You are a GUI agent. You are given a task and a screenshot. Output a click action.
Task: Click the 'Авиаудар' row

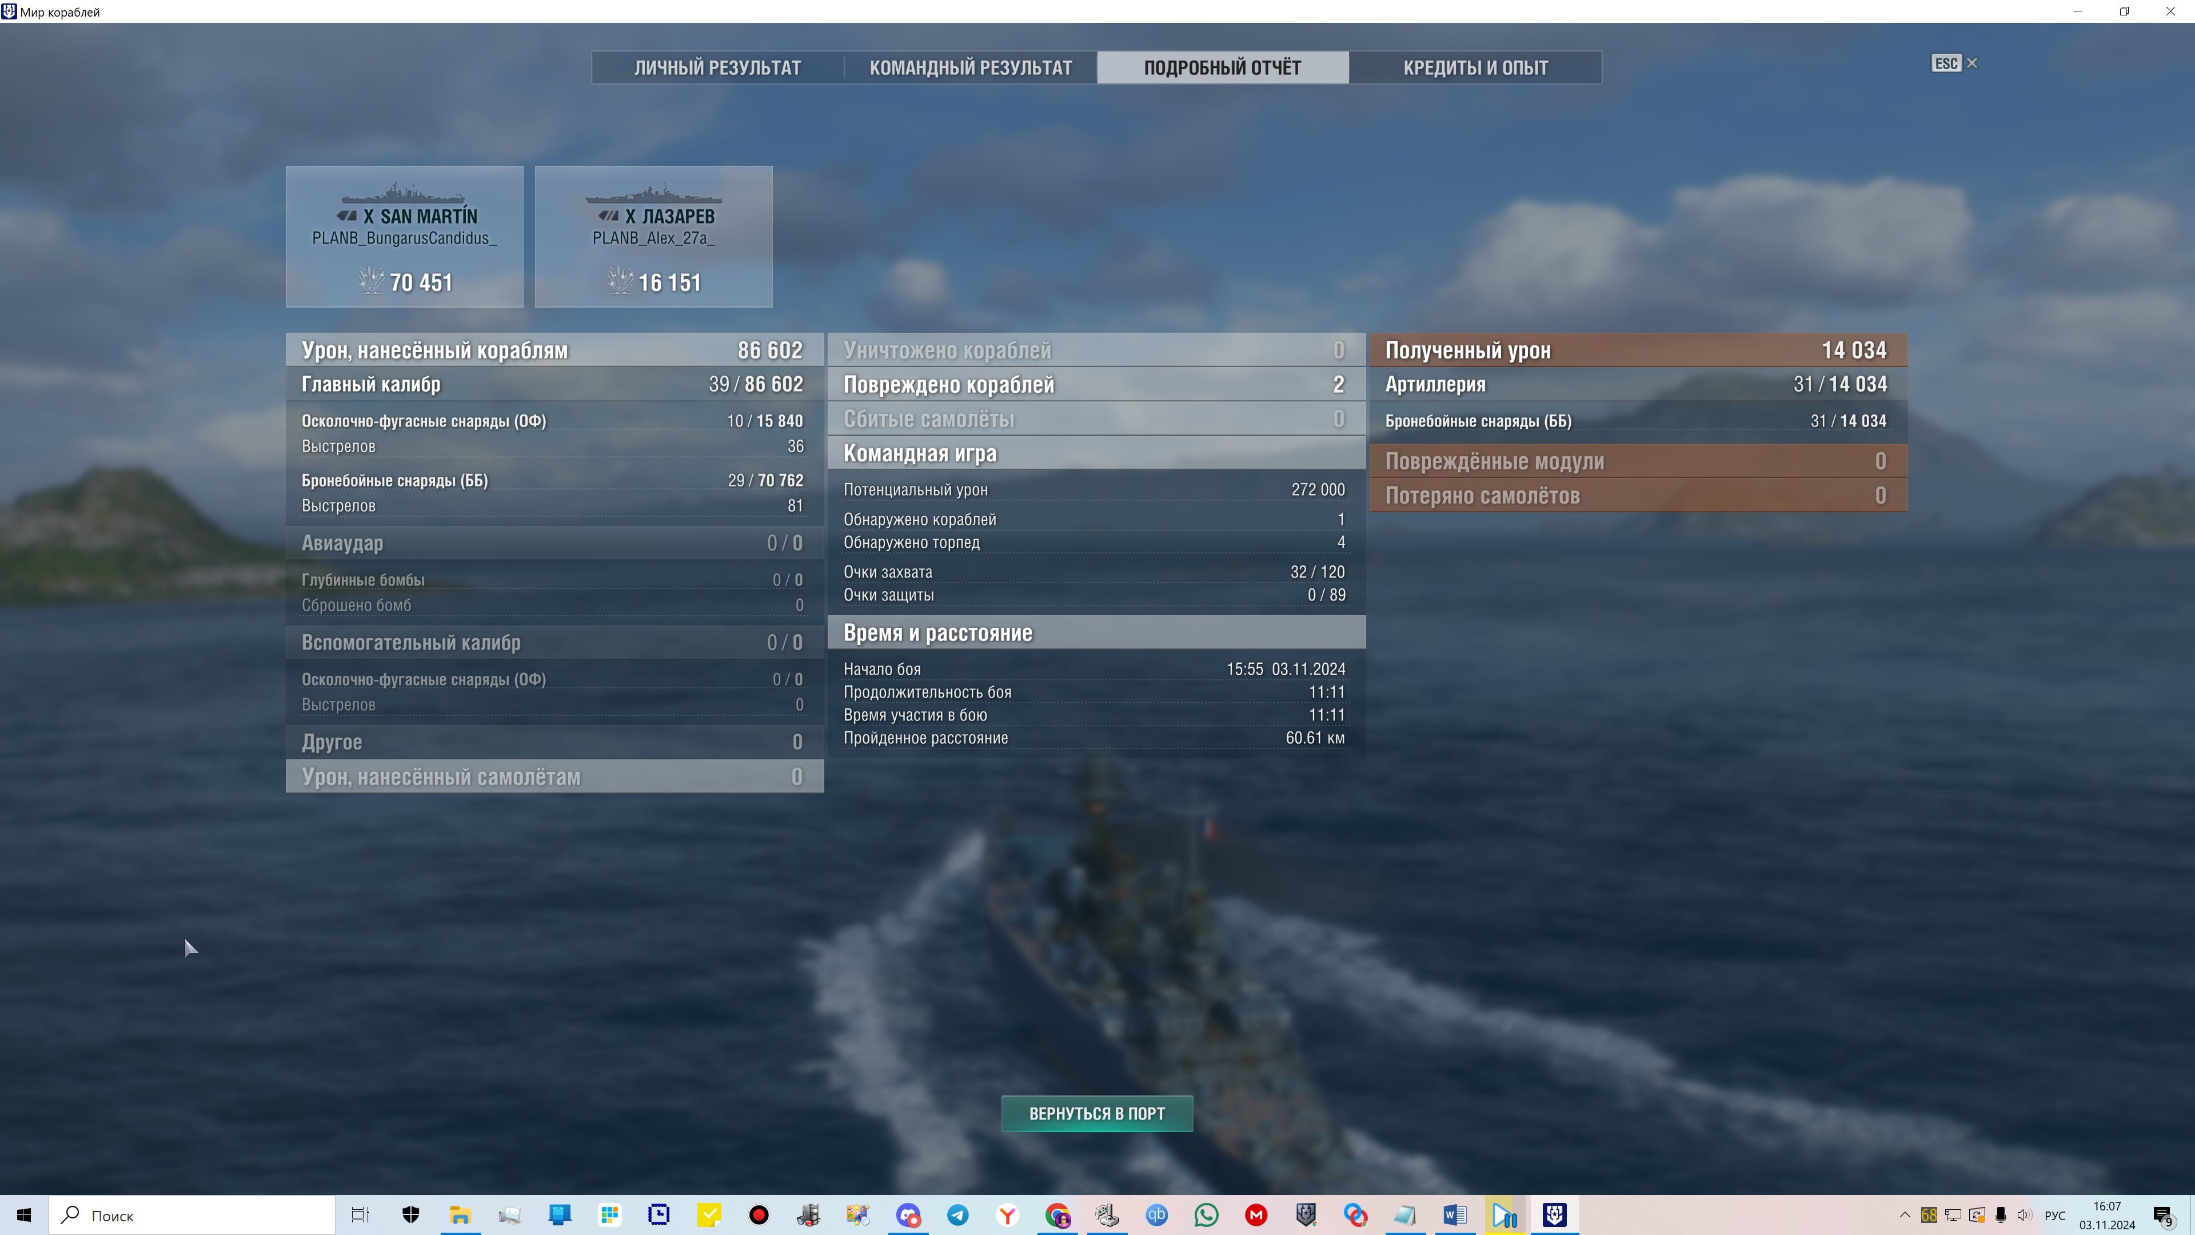pyautogui.click(x=554, y=543)
